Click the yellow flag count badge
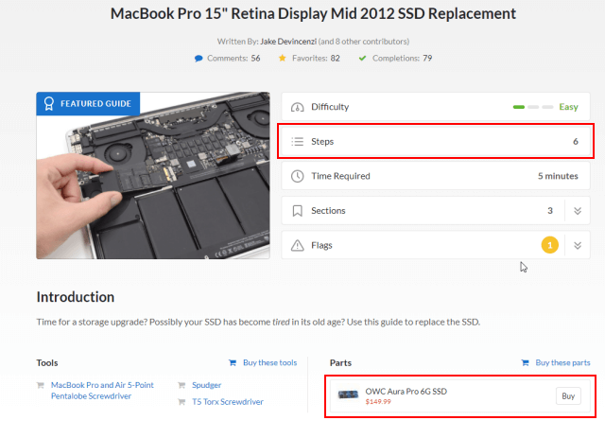 click(550, 245)
